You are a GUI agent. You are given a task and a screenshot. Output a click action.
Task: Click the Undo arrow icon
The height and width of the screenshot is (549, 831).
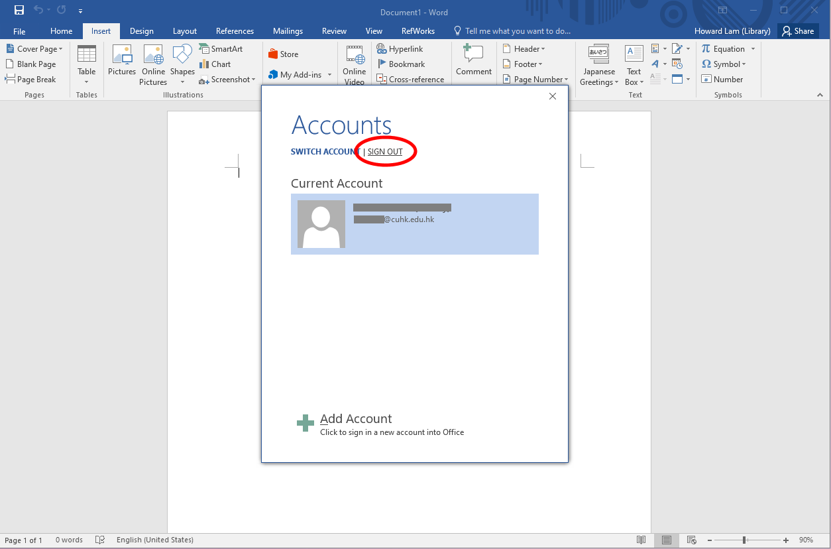tap(38, 11)
